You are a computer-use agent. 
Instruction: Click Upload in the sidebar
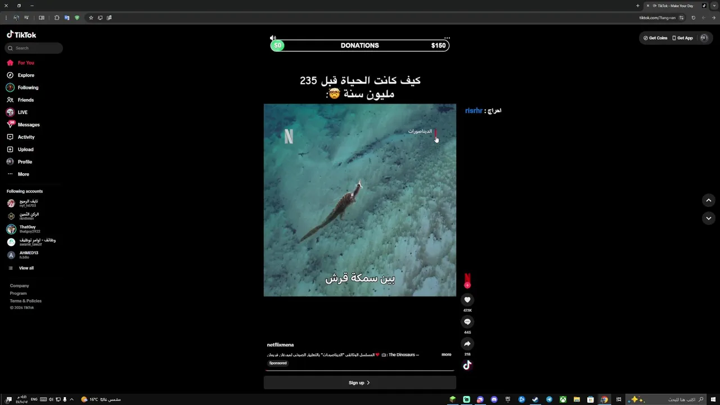click(20, 149)
